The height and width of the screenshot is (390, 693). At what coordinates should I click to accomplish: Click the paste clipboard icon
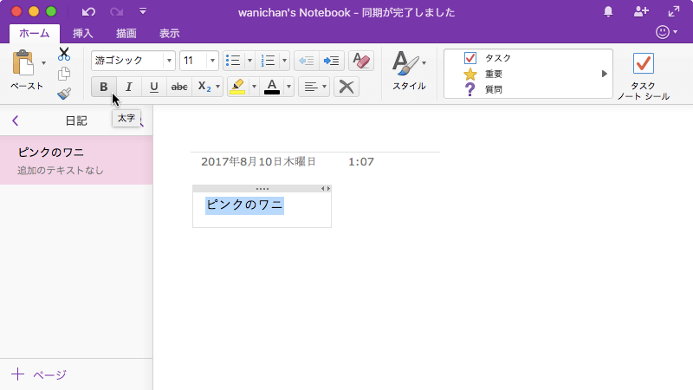pos(23,62)
